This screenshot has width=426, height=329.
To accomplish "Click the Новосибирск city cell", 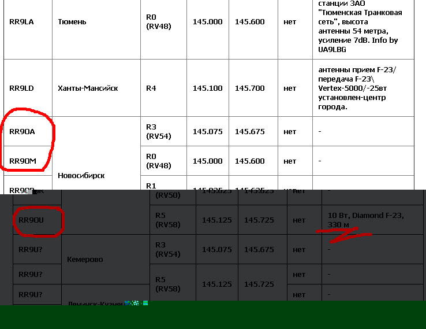I will pyautogui.click(x=81, y=175).
